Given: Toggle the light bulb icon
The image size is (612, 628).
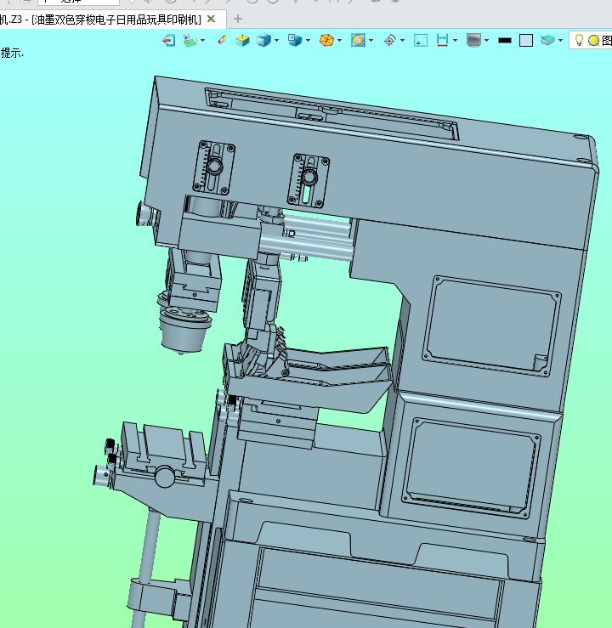Looking at the screenshot, I should [x=579, y=40].
